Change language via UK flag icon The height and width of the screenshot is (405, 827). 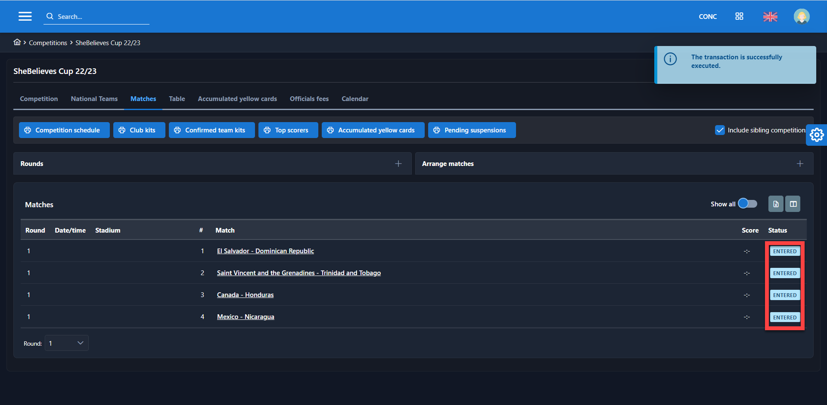770,17
